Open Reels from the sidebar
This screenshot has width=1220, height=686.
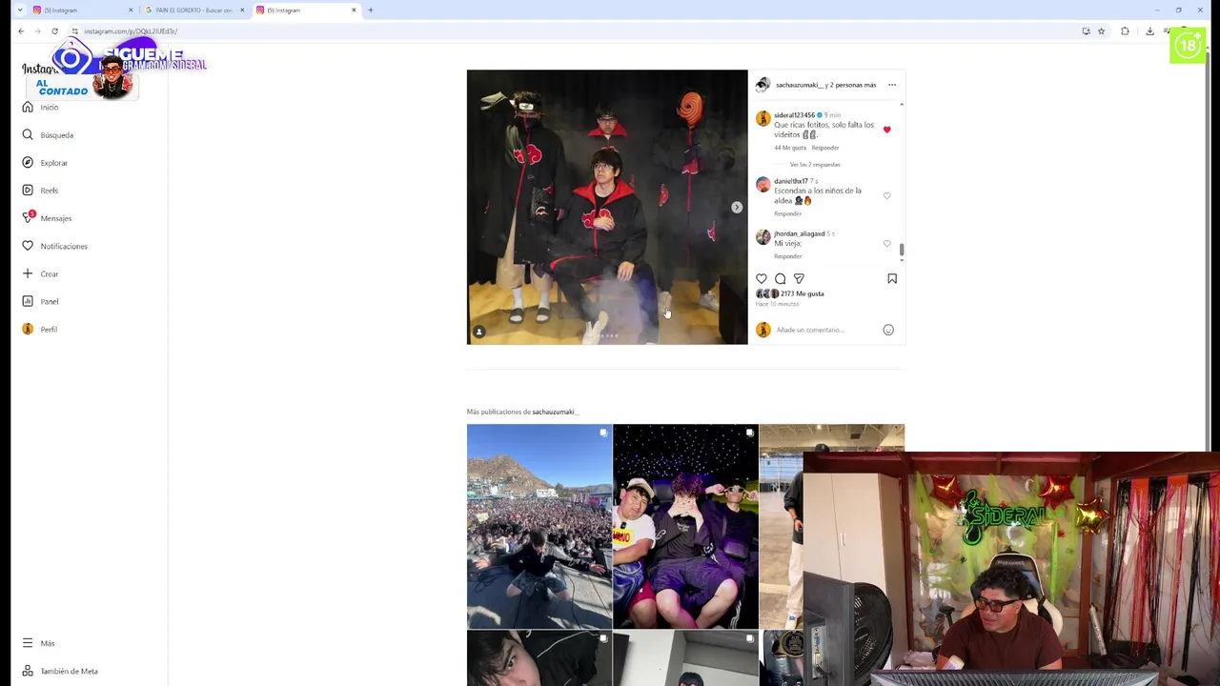40,191
